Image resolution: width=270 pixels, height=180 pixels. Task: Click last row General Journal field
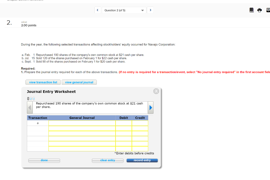pyautogui.click(x=82, y=149)
